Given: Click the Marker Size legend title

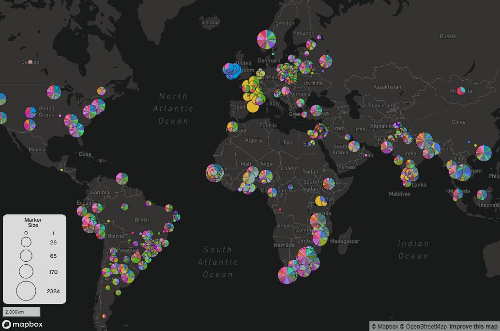Looking at the screenshot, I should (x=33, y=223).
